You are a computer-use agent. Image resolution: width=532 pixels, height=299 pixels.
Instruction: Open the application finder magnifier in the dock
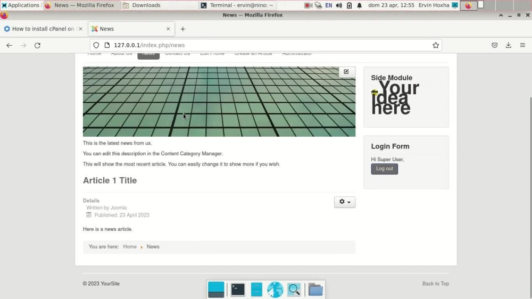pos(294,289)
